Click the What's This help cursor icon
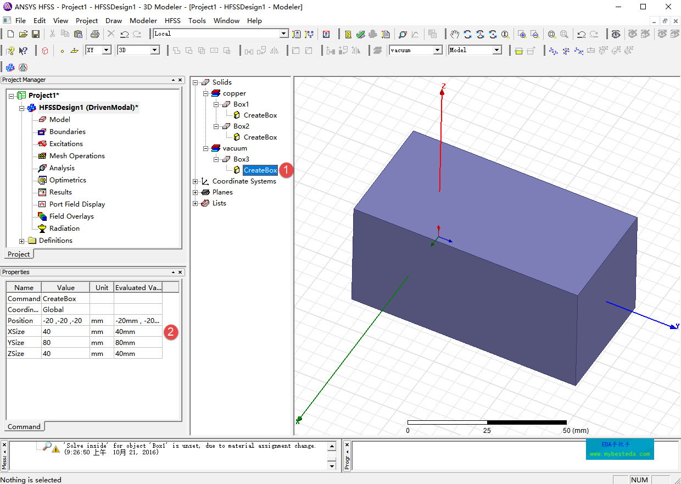 click(x=23, y=51)
